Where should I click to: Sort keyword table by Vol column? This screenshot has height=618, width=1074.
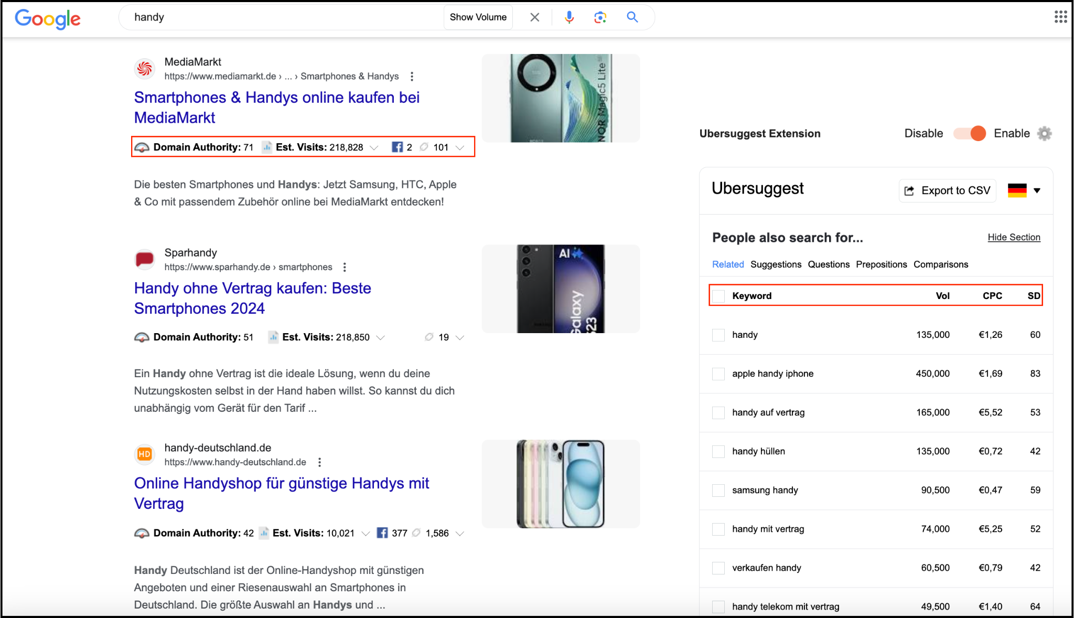click(x=942, y=296)
